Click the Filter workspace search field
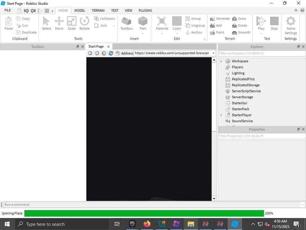 click(x=262, y=53)
